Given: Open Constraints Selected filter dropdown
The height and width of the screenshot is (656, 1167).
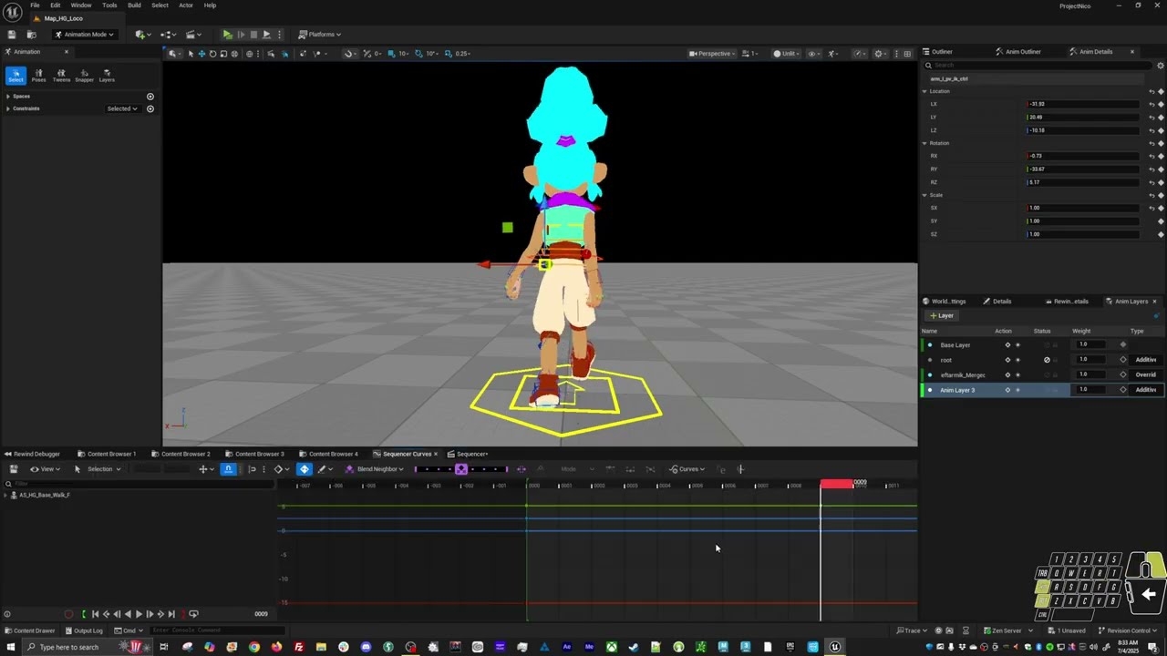Looking at the screenshot, I should click(x=122, y=109).
